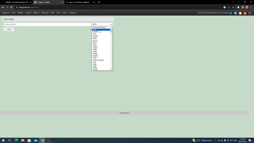Reload the current page
The height and width of the screenshot is (143, 254).
[x=12, y=7]
